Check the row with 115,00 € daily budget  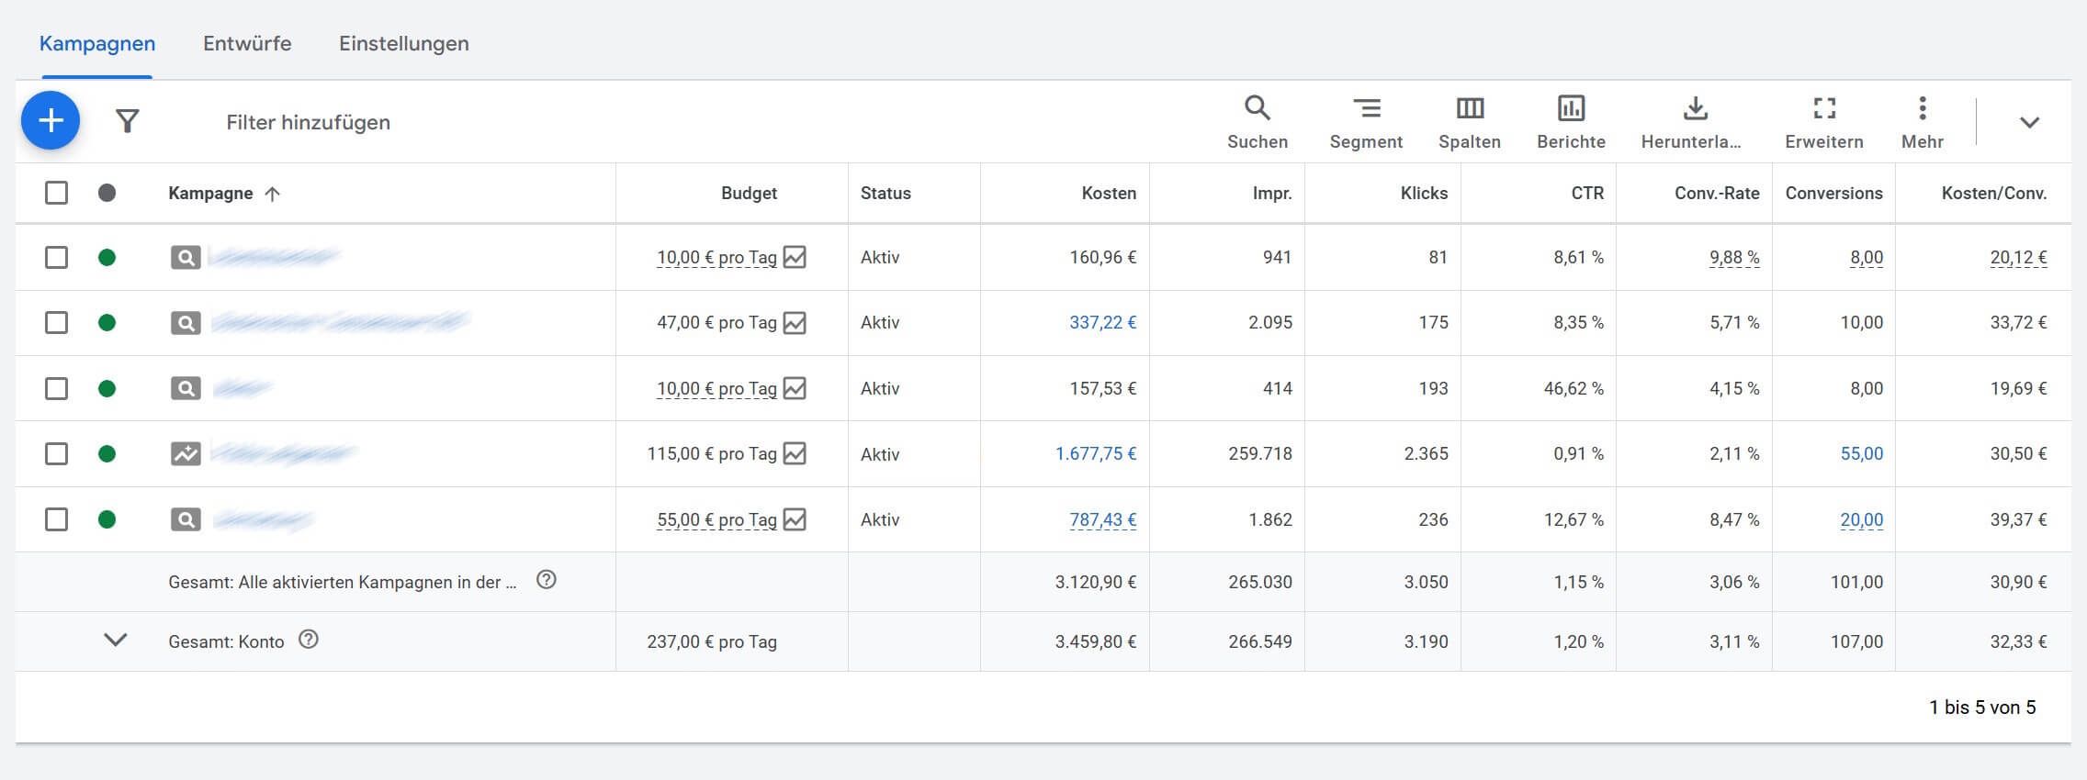click(57, 454)
